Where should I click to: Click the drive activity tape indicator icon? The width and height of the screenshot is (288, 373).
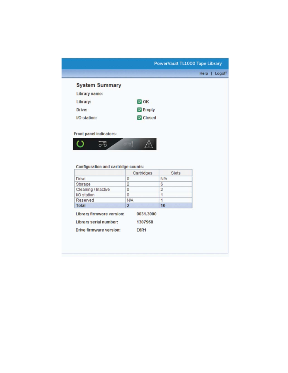[103, 144]
